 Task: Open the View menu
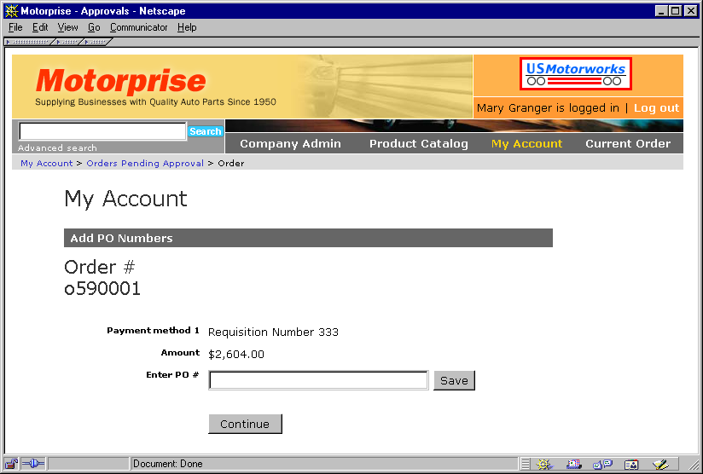click(67, 27)
